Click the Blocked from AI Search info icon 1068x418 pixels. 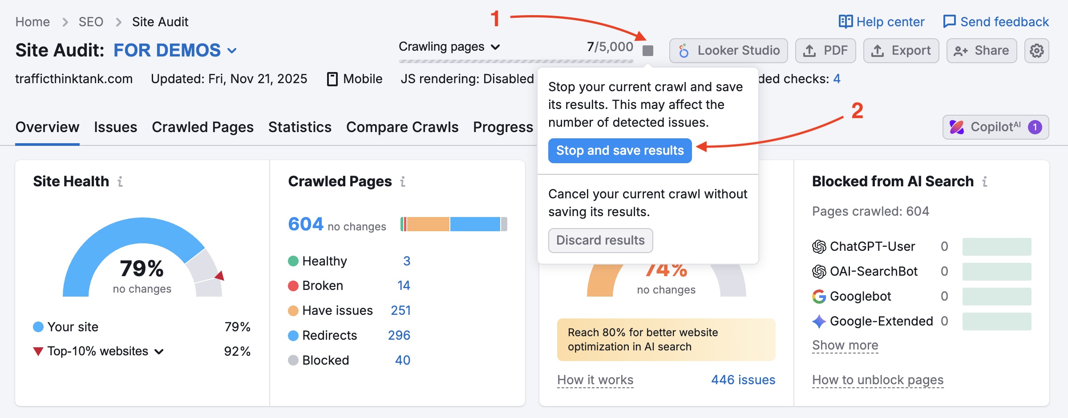pos(985,181)
